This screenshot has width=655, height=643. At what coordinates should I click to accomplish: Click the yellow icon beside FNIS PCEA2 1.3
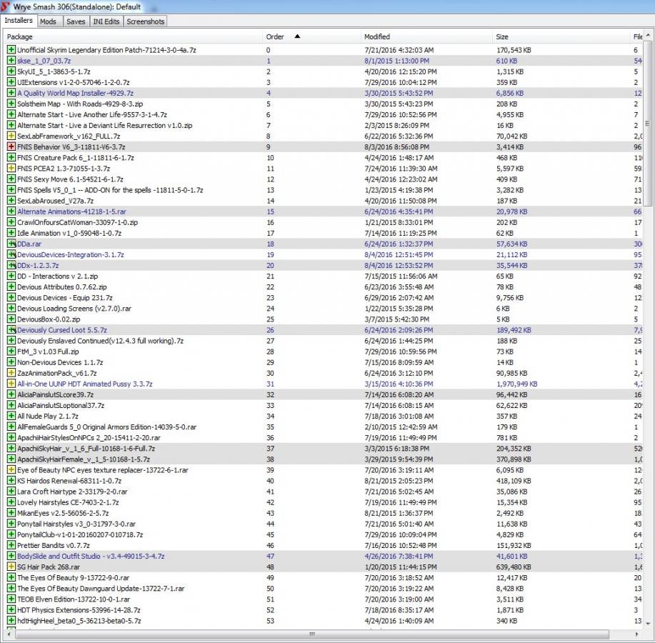11,168
